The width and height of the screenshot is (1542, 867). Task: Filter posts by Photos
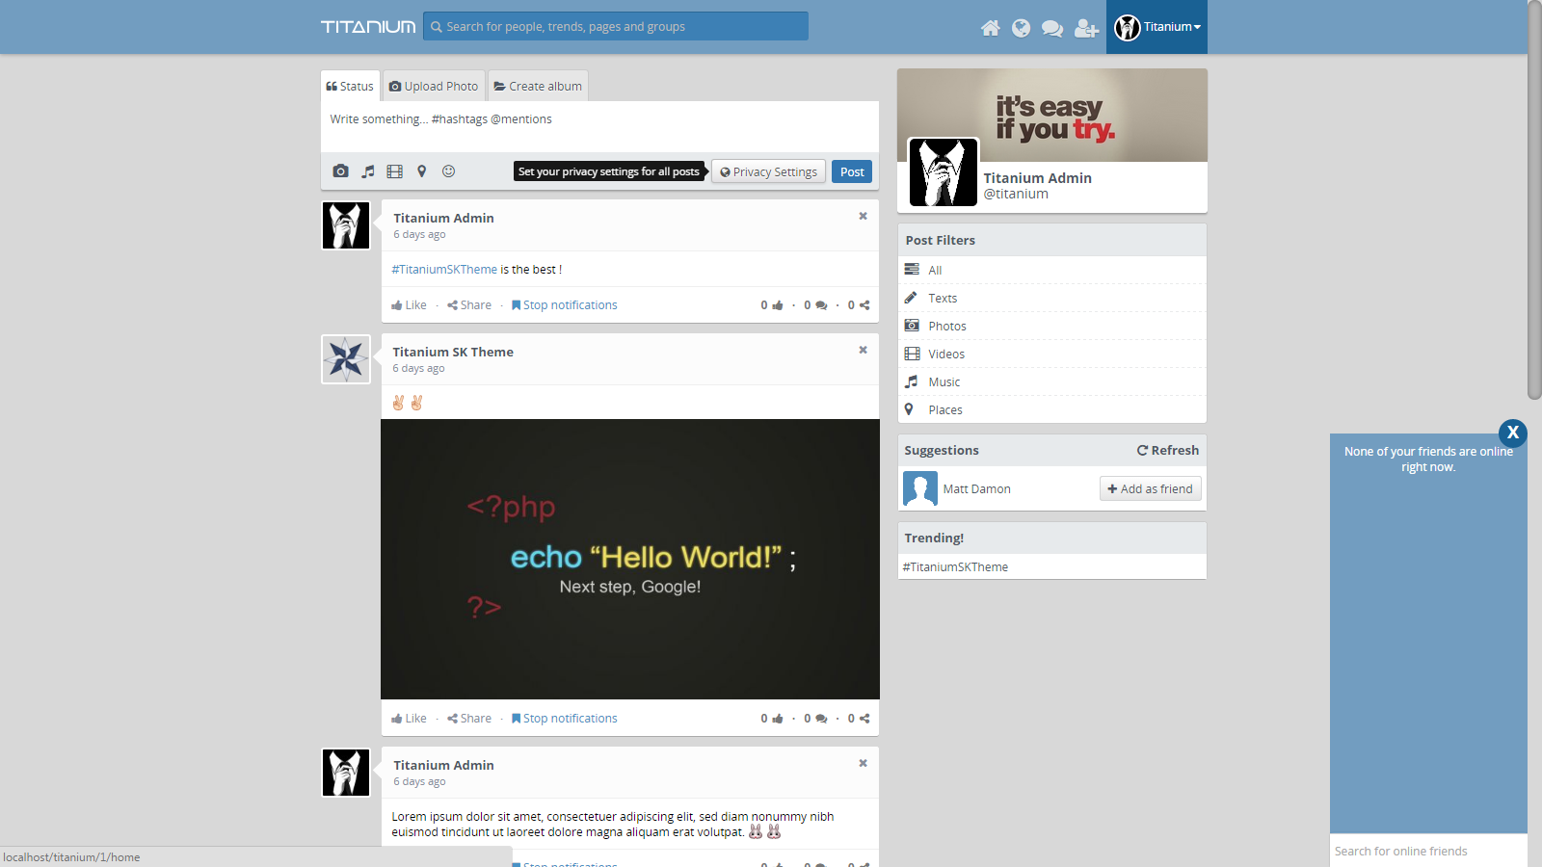[x=1052, y=326]
